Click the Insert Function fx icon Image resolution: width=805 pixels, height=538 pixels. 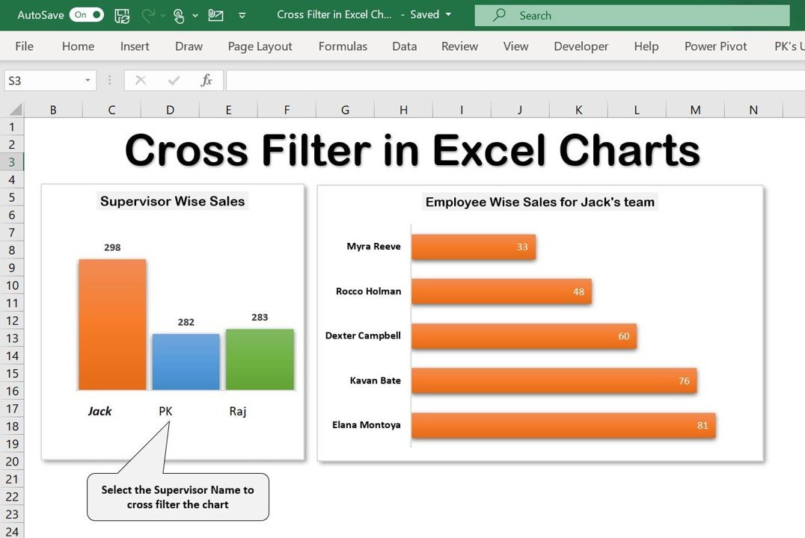206,81
